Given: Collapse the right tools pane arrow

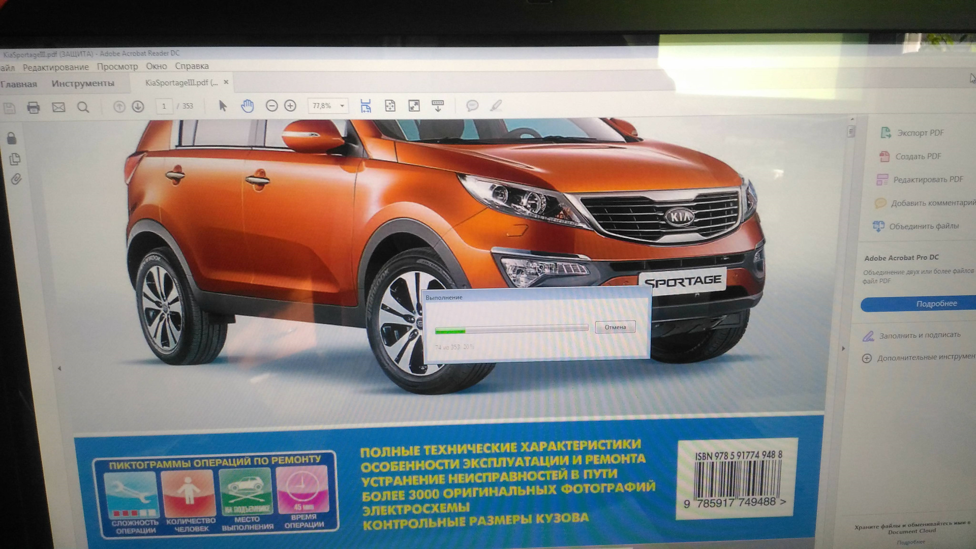Looking at the screenshot, I should point(843,348).
